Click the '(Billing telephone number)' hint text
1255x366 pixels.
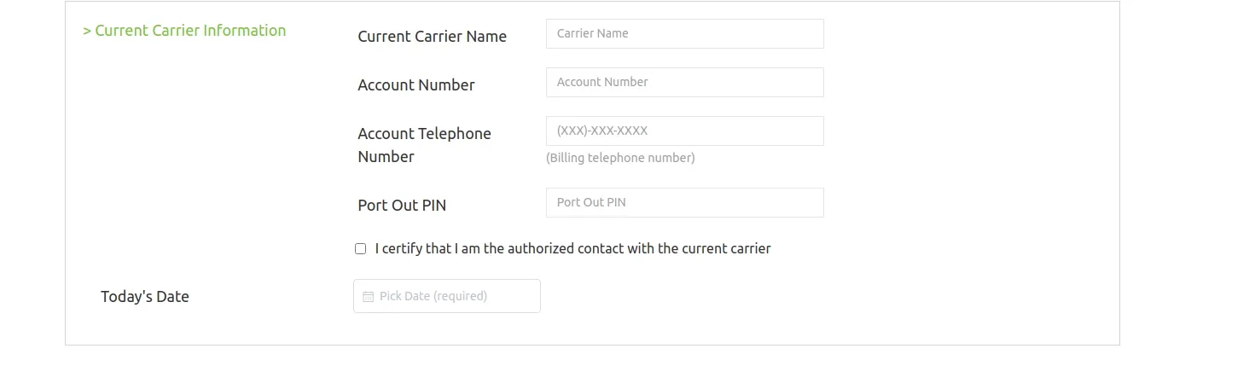point(620,158)
